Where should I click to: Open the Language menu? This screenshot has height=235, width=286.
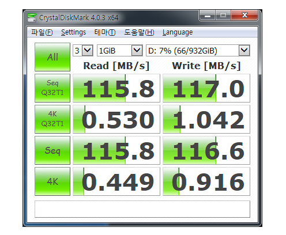178,32
